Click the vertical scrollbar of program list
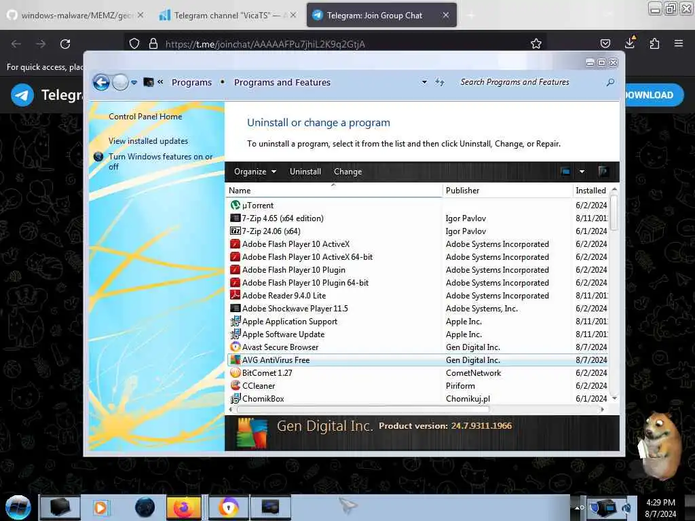Screen dimensions: 695x521 pos(614,212)
